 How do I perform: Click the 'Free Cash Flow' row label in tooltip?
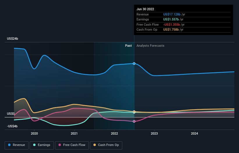coord(148,25)
